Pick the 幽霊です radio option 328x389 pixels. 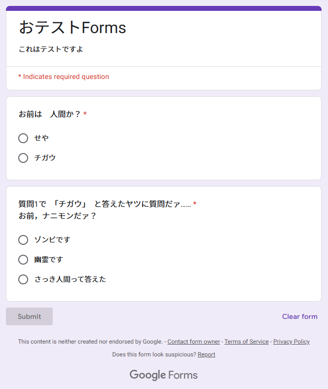pyautogui.click(x=23, y=260)
